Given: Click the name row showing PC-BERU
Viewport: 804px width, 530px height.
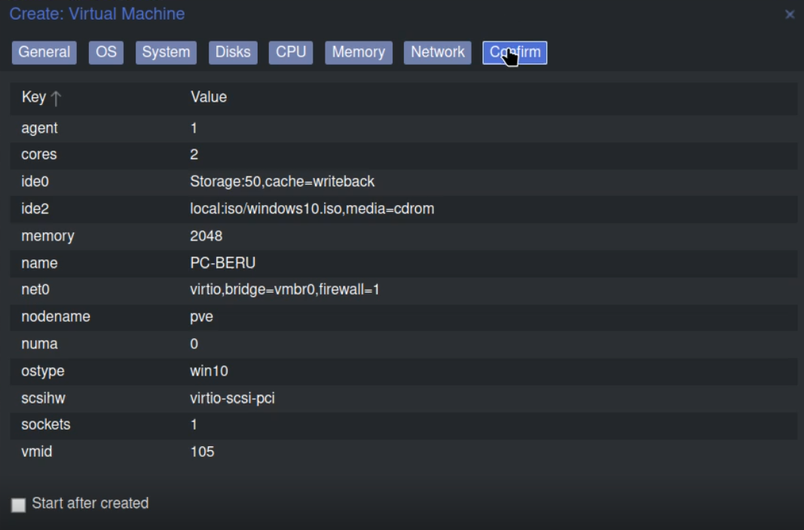Looking at the screenshot, I should click(403, 263).
